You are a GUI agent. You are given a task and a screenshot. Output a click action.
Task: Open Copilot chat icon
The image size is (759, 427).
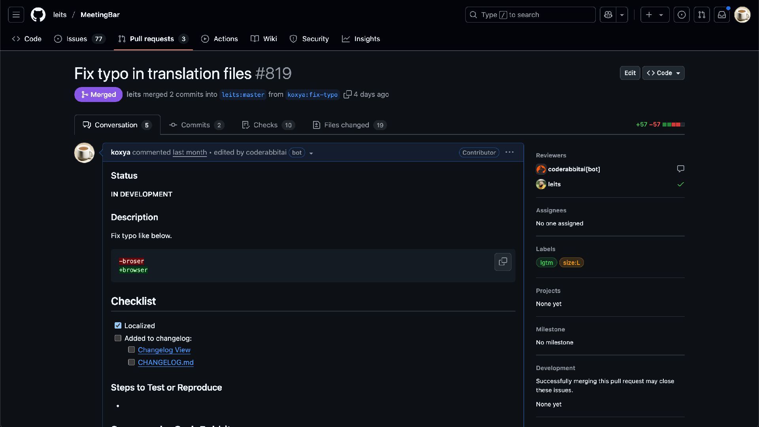(608, 15)
